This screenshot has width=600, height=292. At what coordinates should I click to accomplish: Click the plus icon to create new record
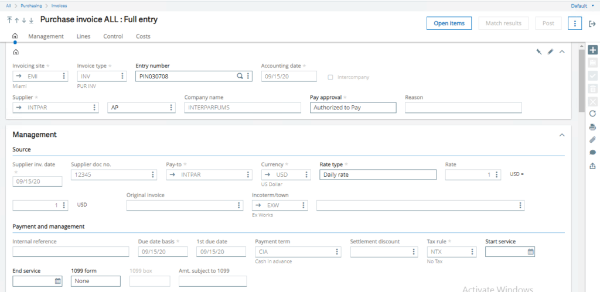click(x=592, y=50)
